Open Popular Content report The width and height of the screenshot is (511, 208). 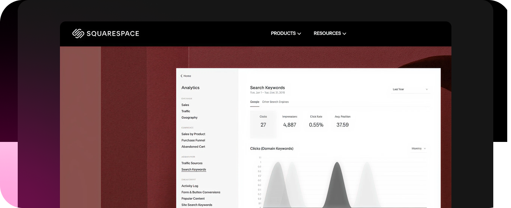[x=193, y=199]
